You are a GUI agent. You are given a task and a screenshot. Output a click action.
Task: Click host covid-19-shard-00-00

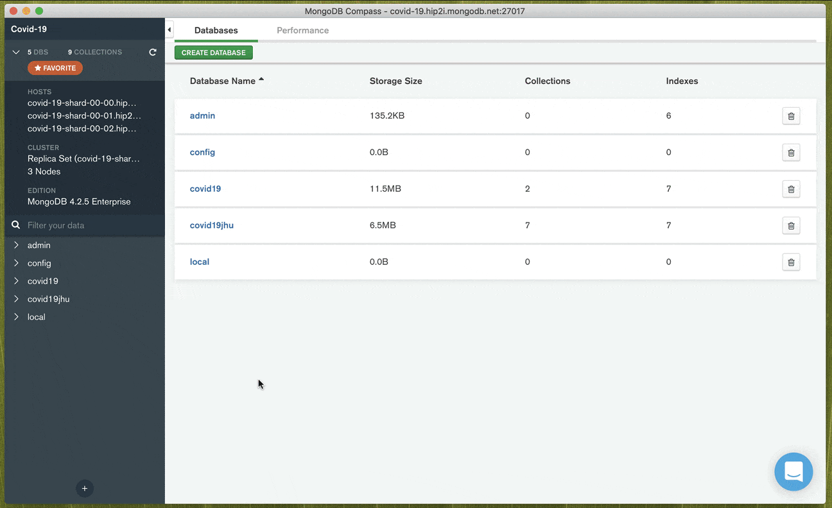[82, 103]
